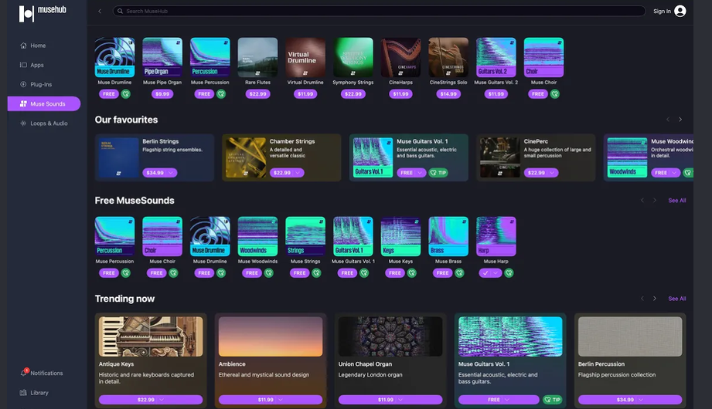Screen dimensions: 712x409
Task: Next page arrow in Trending now
Action: point(654,299)
